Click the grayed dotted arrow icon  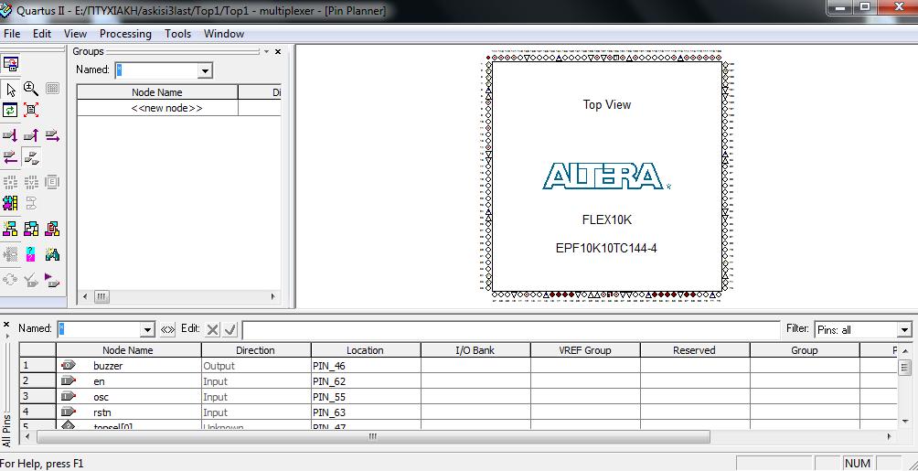pyautogui.click(x=11, y=254)
